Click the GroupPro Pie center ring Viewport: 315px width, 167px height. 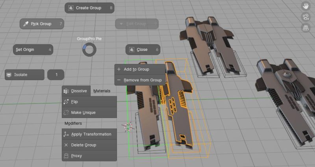tap(89, 50)
